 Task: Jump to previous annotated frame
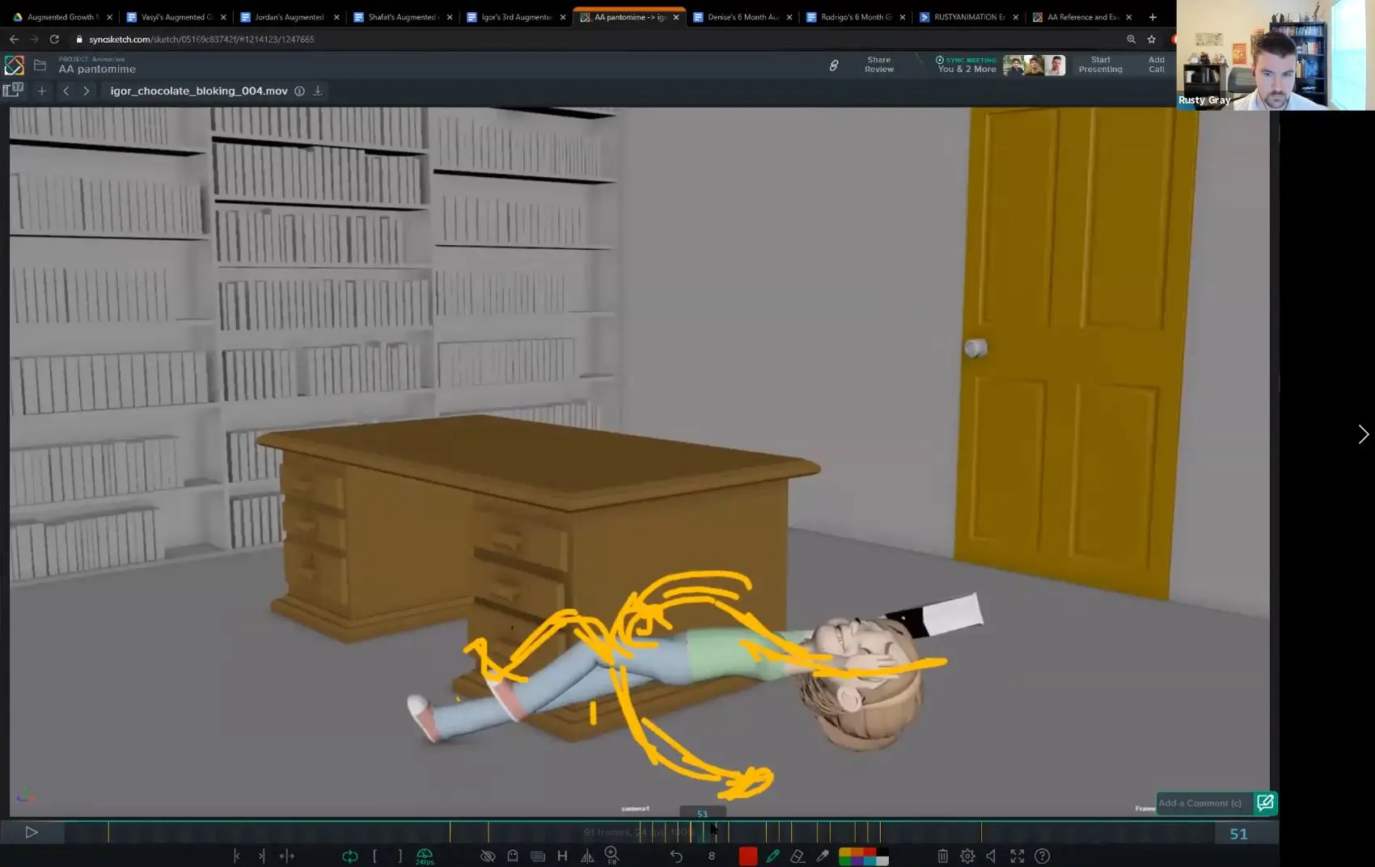[236, 856]
